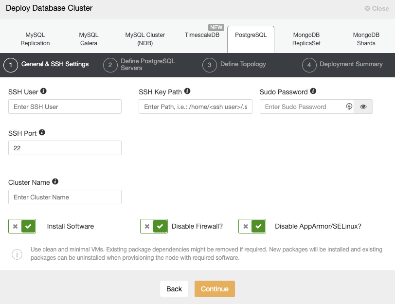Click the SSH User info icon
Image resolution: width=395 pixels, height=304 pixels.
coord(43,91)
